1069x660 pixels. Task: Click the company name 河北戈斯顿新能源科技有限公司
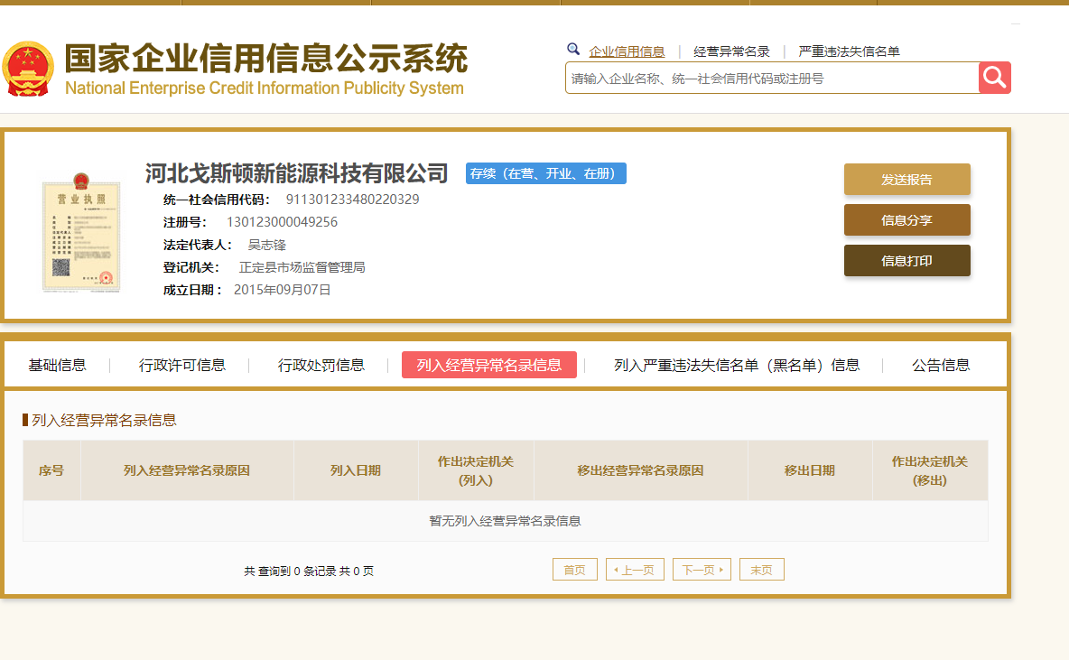point(296,173)
